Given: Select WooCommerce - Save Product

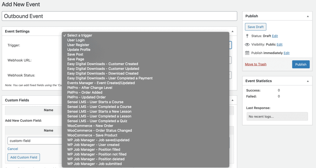Looking at the screenshot, I should (x=145, y=135).
